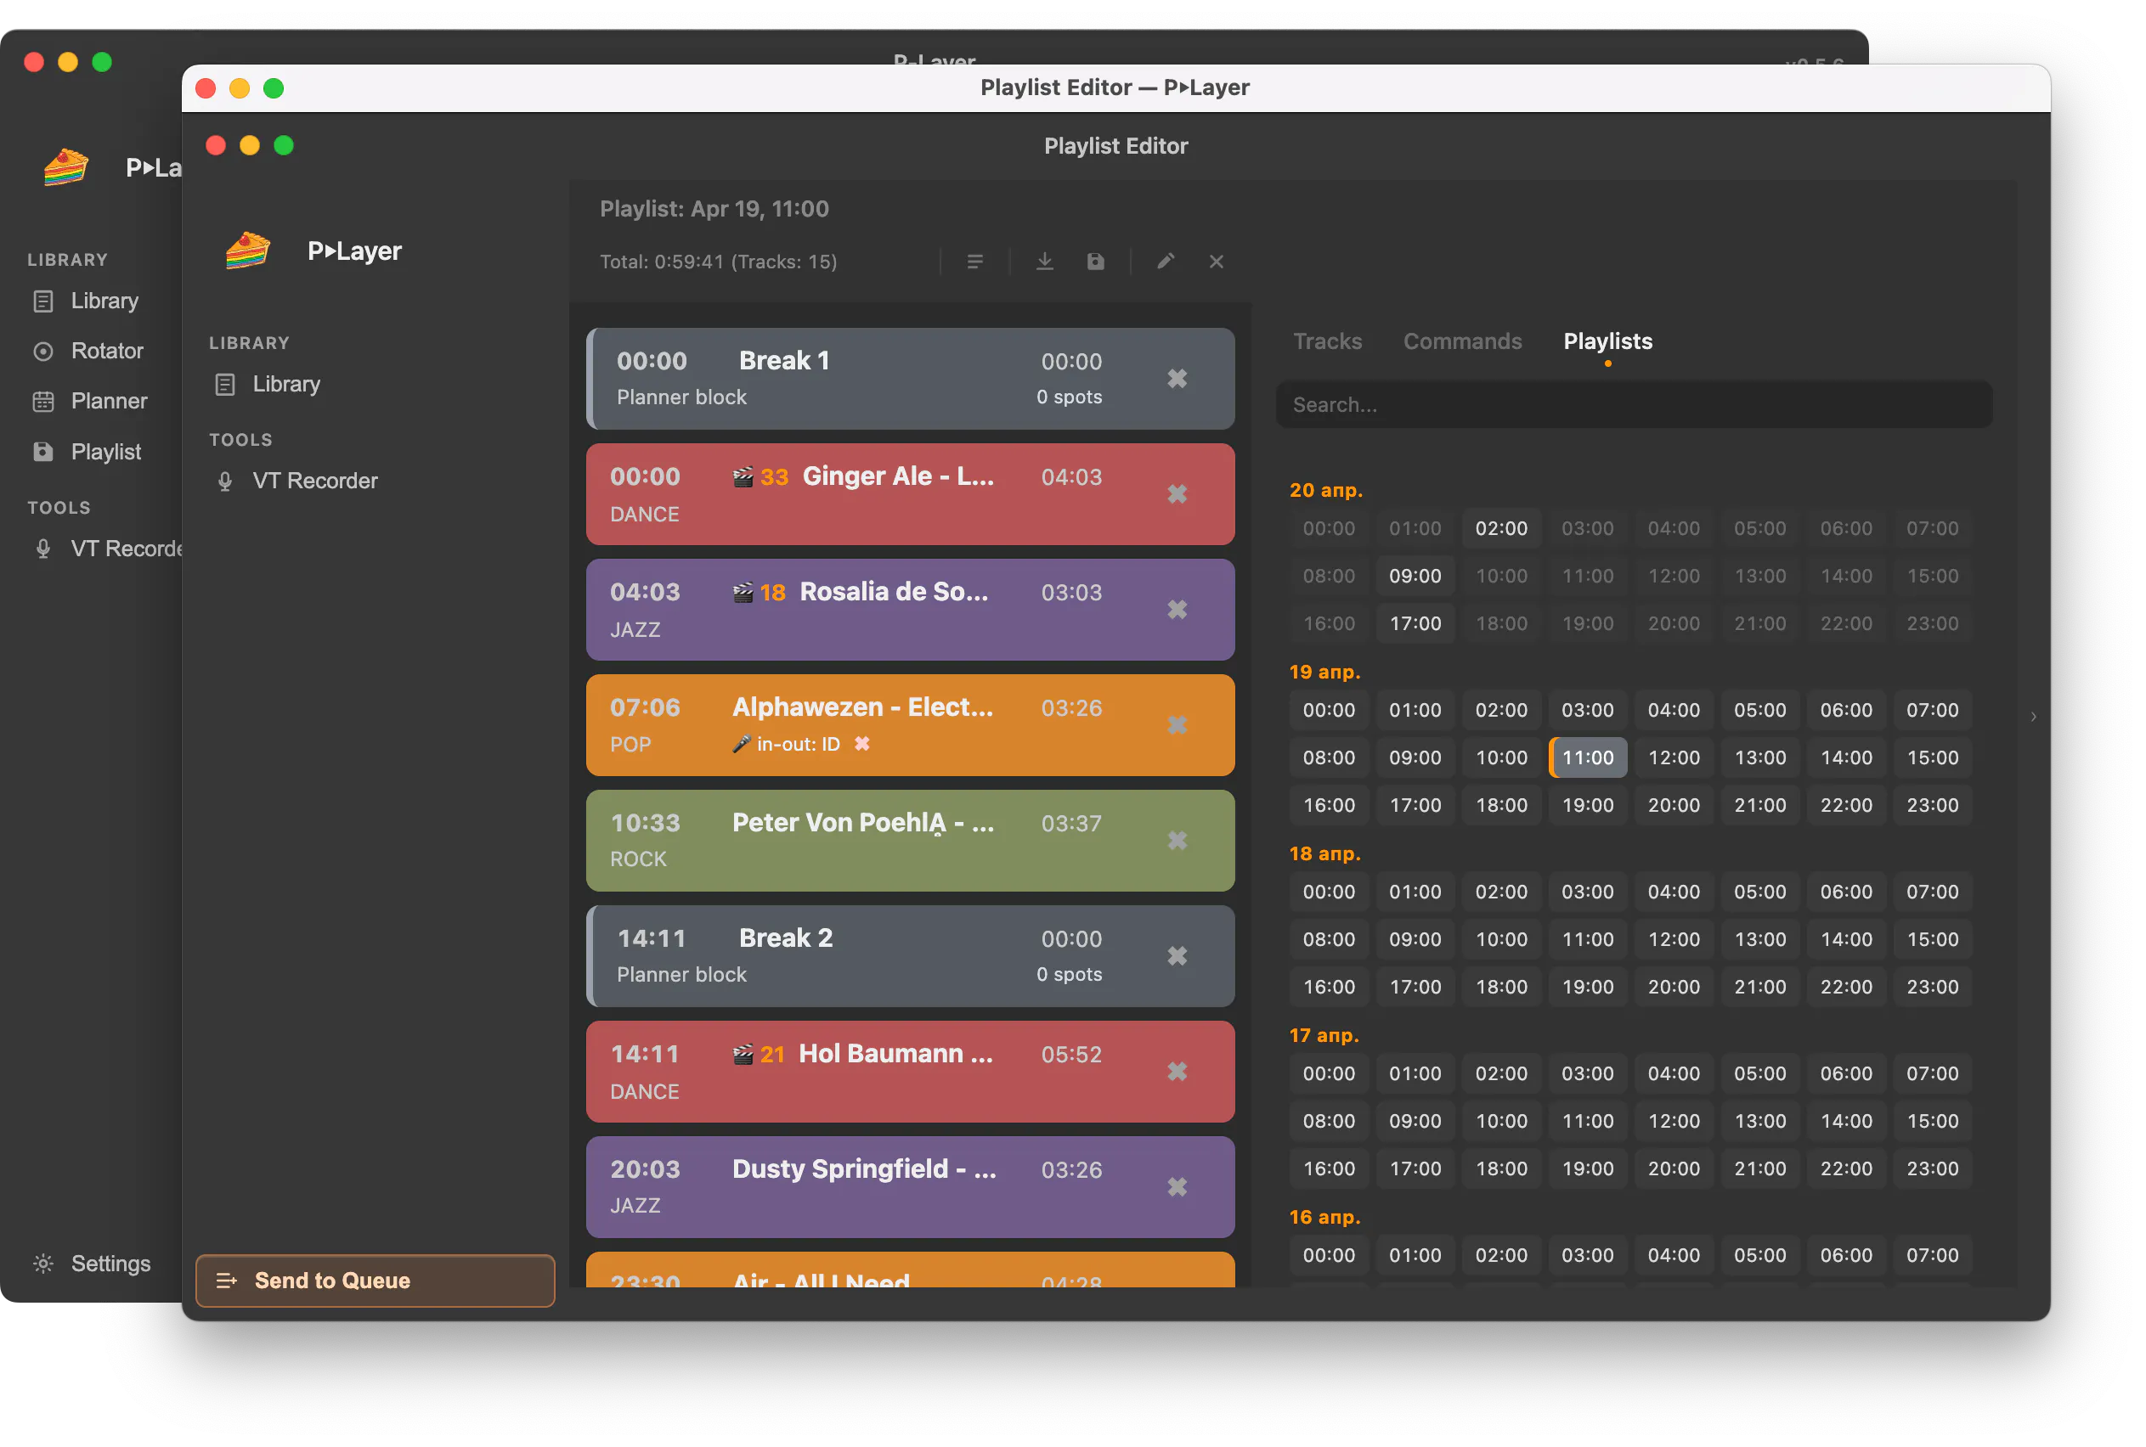The height and width of the screenshot is (1447, 2146).
Task: Remove the Hol Baumann track
Action: click(1177, 1071)
